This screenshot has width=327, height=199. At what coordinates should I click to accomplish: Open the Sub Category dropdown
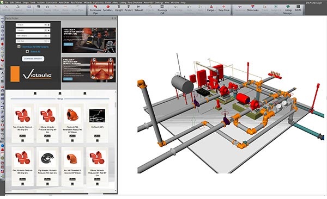[33, 35]
